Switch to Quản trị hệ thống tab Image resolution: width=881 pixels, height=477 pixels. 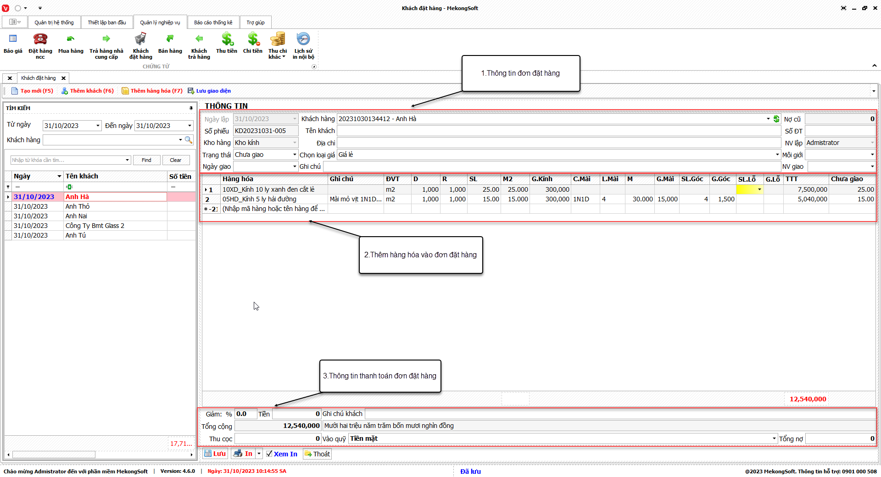click(54, 22)
